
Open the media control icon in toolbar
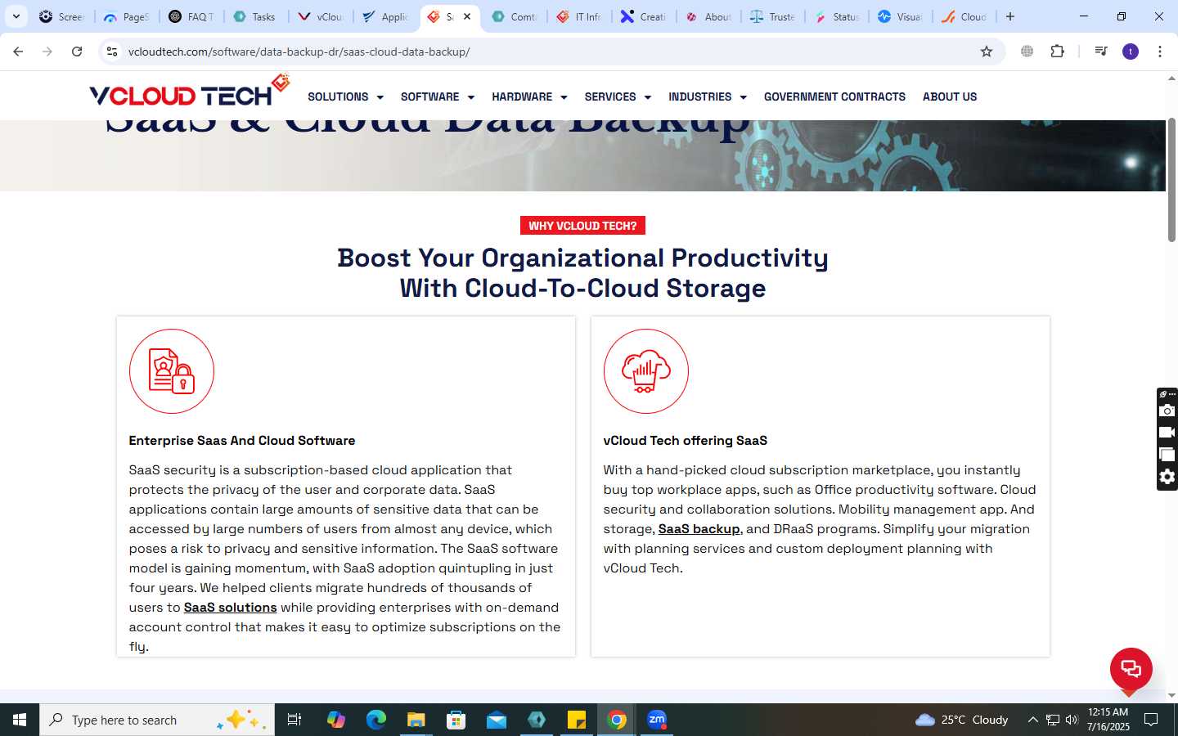coord(1101,52)
